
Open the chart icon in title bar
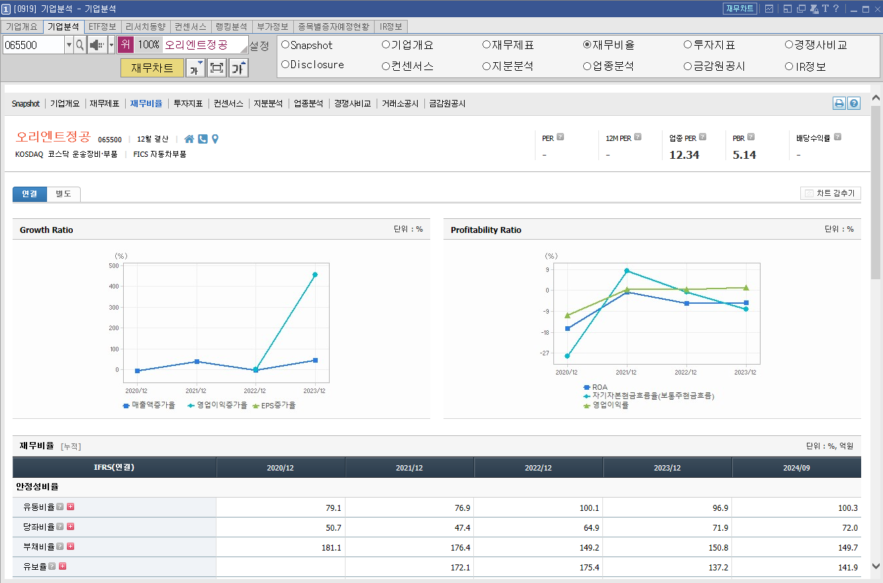(x=768, y=9)
